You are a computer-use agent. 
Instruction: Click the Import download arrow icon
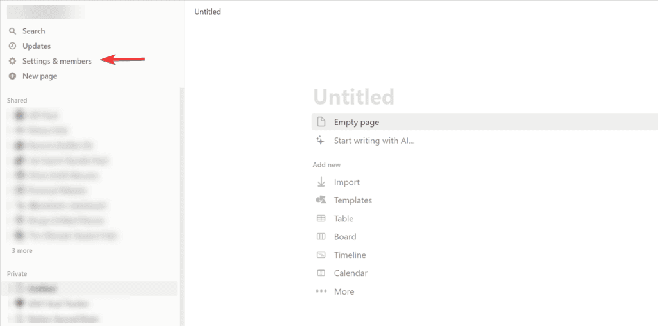pyautogui.click(x=321, y=182)
